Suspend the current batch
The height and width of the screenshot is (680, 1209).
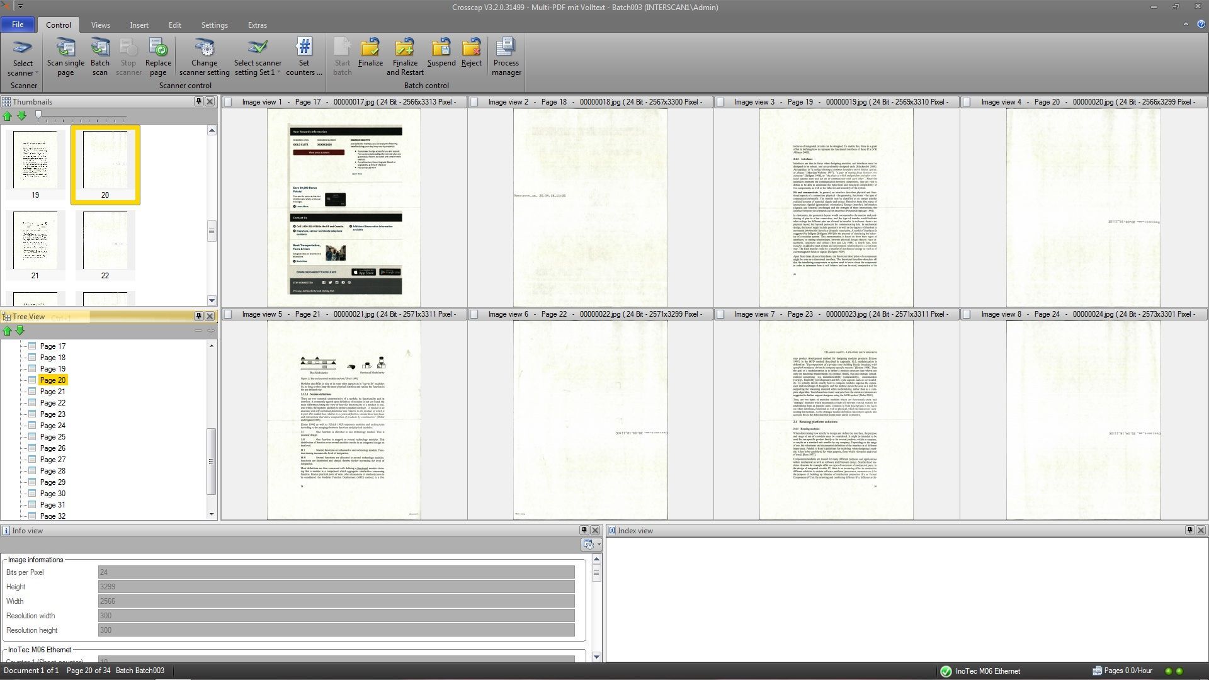(x=441, y=55)
